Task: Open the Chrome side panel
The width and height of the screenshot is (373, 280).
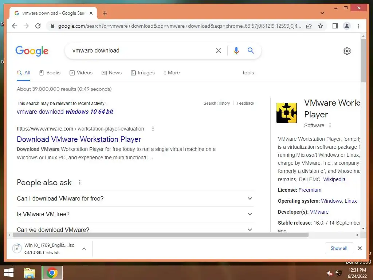Action: (335, 26)
